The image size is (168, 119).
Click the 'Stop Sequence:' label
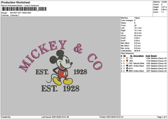pyautogui.click(x=127, y=53)
